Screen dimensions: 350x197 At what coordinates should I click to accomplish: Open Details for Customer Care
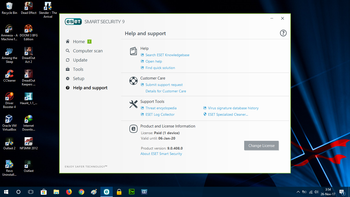[166, 91]
